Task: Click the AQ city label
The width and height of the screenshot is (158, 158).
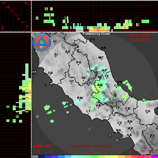Action: click(100, 85)
